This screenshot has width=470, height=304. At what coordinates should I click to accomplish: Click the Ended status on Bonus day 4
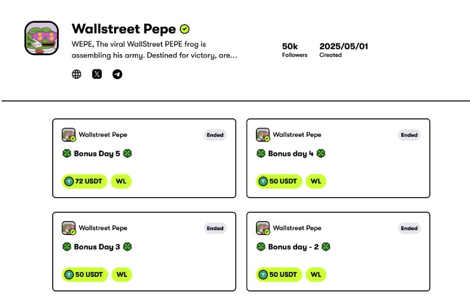[x=409, y=135]
